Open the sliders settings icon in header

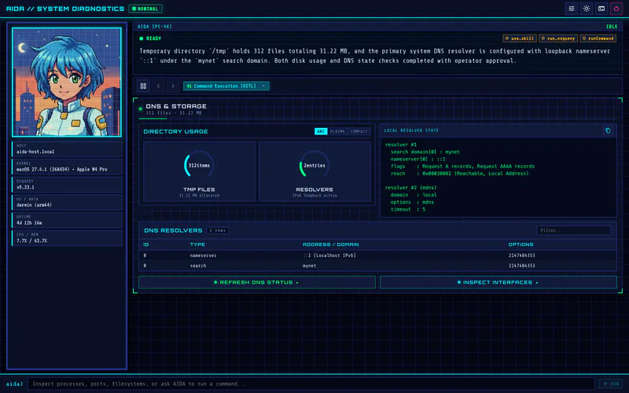[x=572, y=9]
